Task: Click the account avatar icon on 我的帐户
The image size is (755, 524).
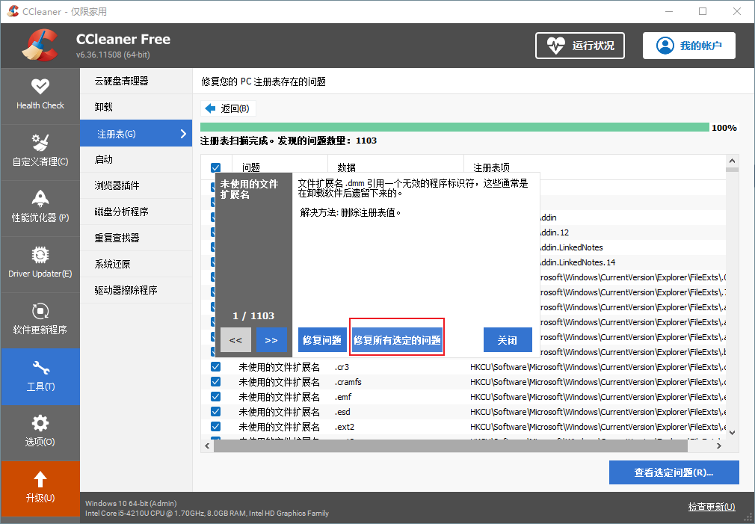Action: 665,46
